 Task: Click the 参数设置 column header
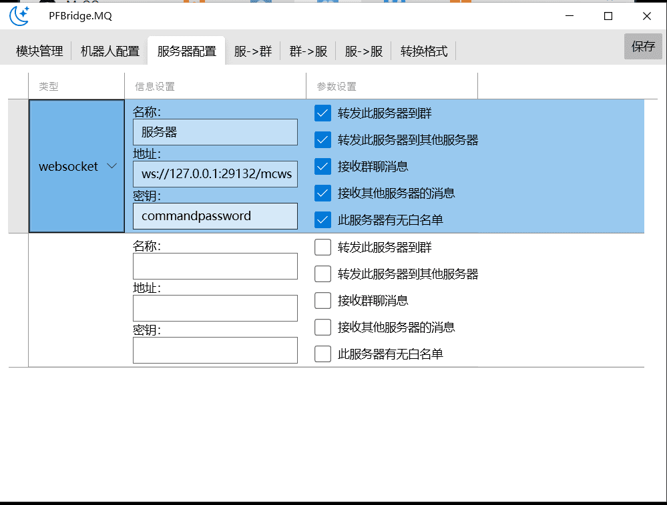pos(392,86)
